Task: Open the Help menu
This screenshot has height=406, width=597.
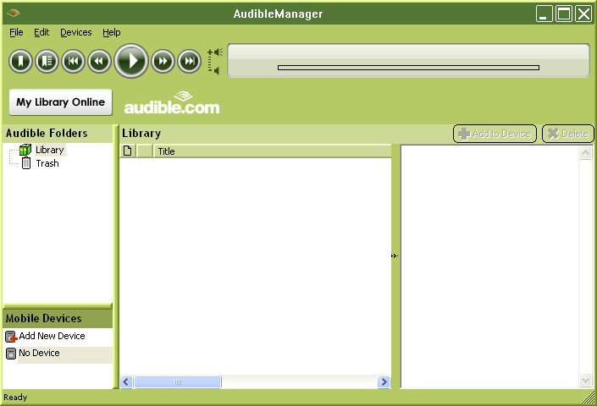Action: [x=112, y=32]
